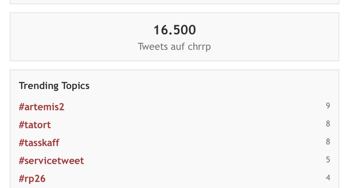349x188 pixels.
Task: Click the blank space between #servicetweet and 5
Action: coord(205,161)
